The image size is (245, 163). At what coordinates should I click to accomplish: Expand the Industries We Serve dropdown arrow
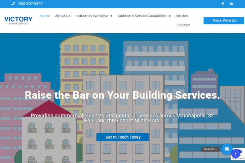pos(111,16)
